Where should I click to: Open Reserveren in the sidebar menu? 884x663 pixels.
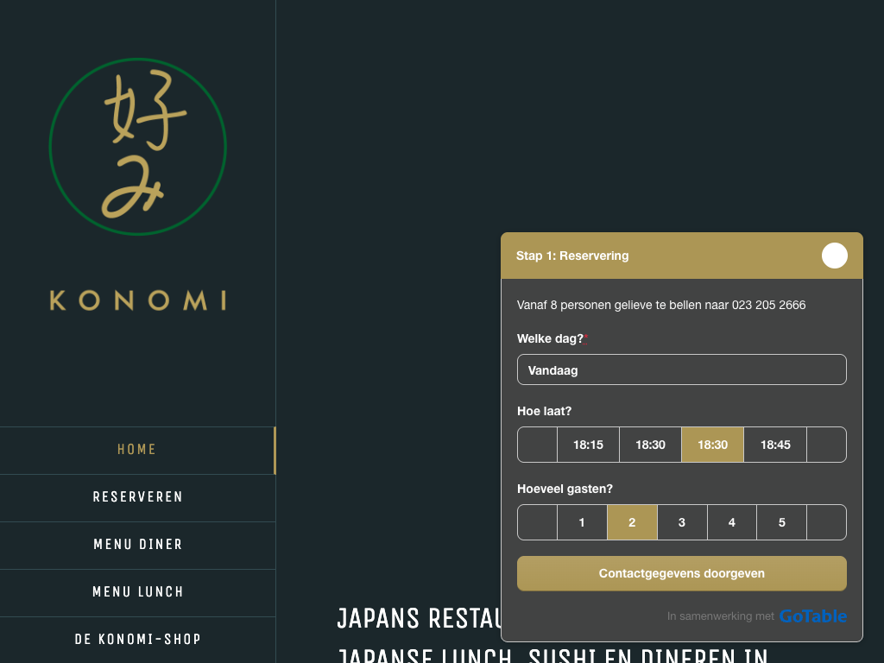[137, 497]
